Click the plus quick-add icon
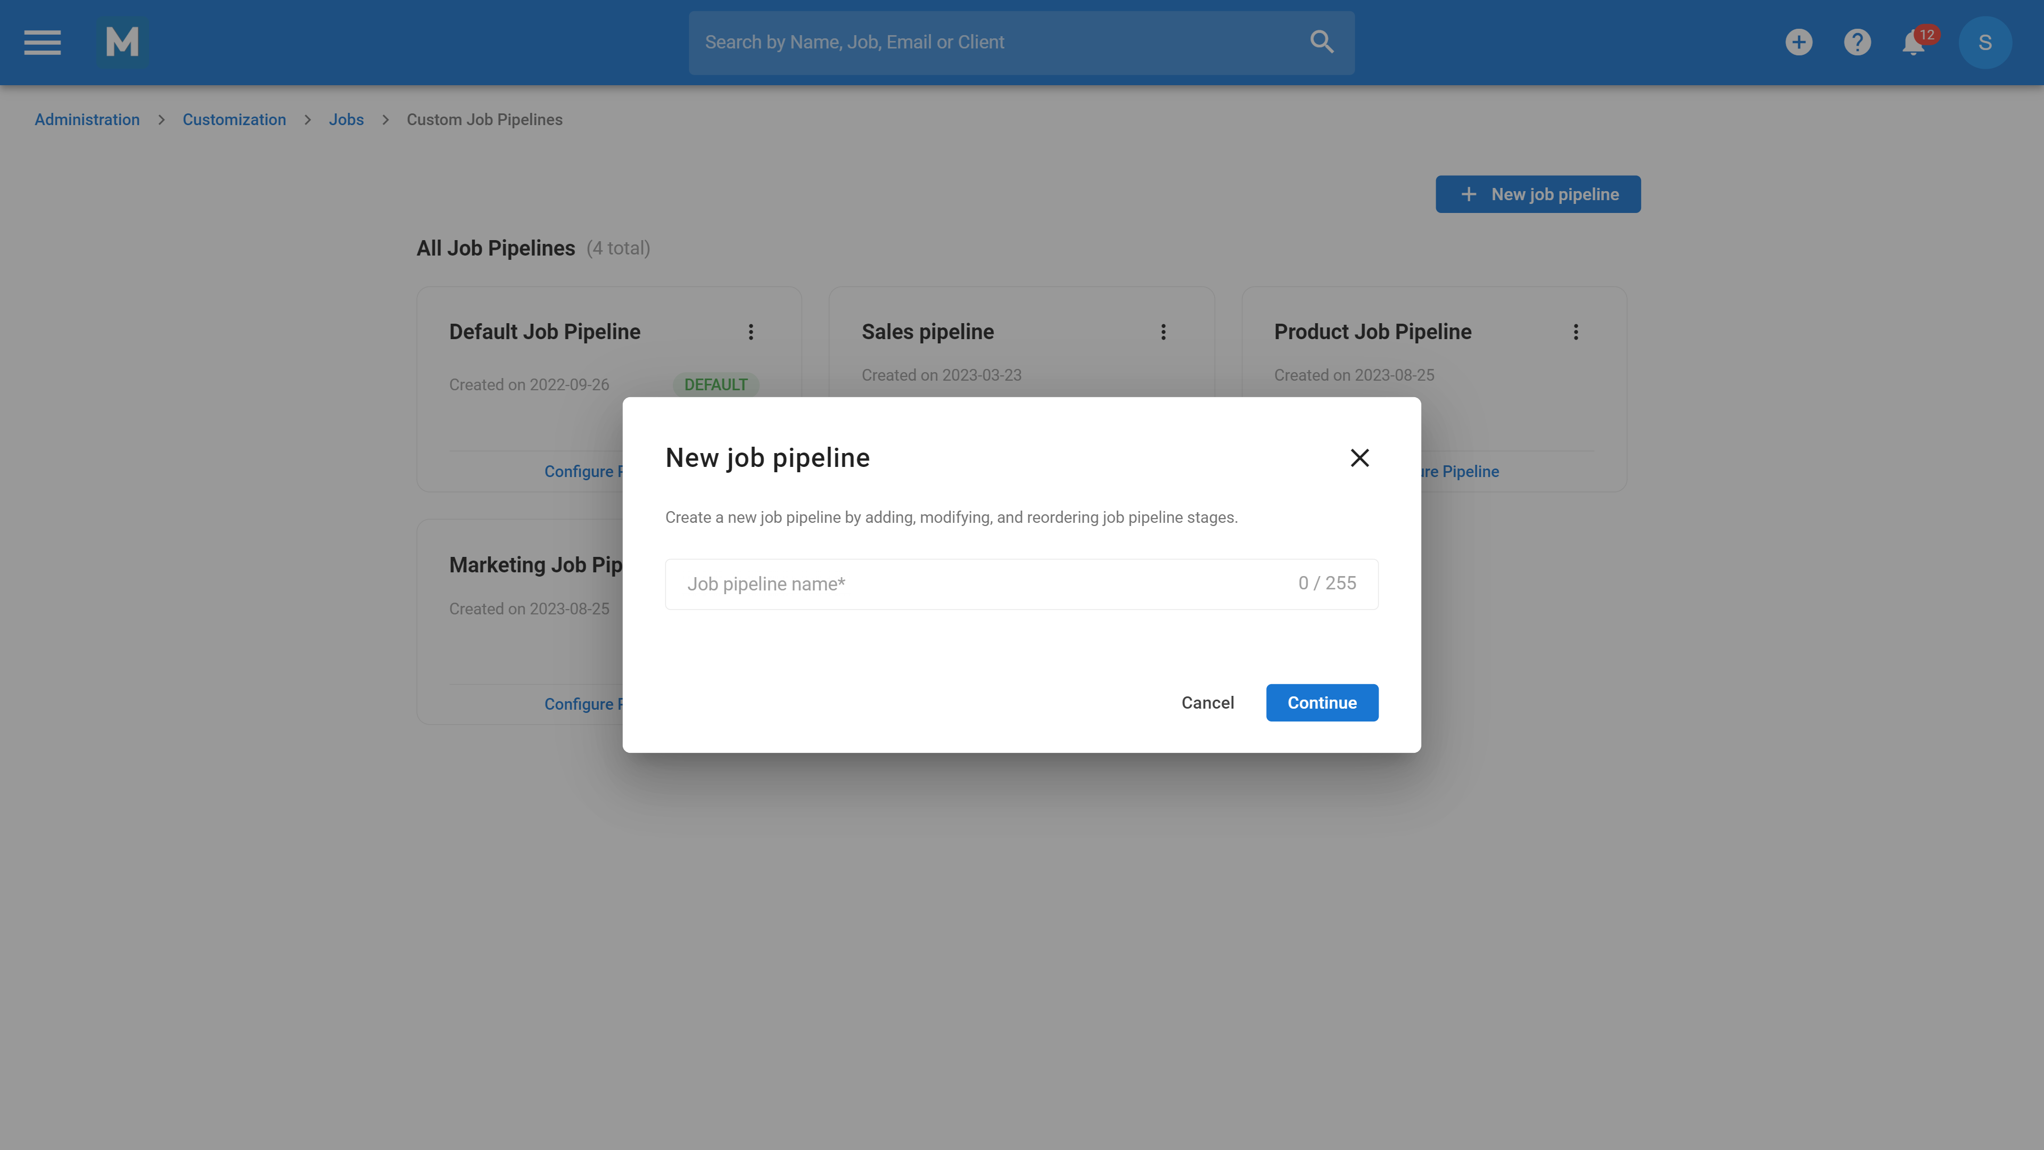Viewport: 2044px width, 1150px height. tap(1799, 42)
